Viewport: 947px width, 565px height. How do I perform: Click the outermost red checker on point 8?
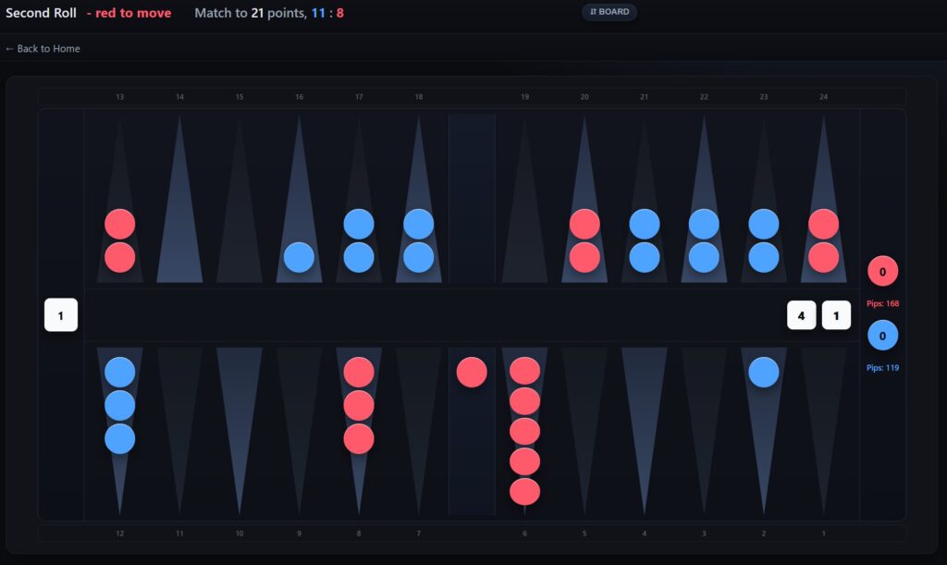[359, 438]
